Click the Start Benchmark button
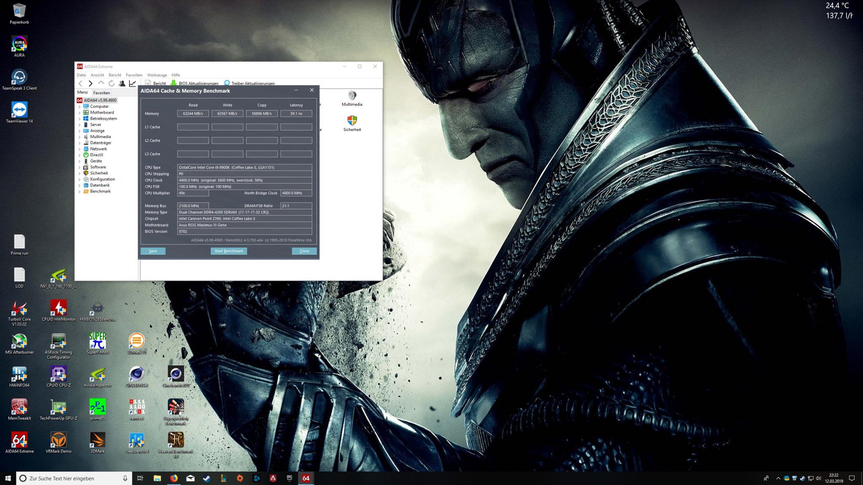Image resolution: width=863 pixels, height=485 pixels. point(229,251)
